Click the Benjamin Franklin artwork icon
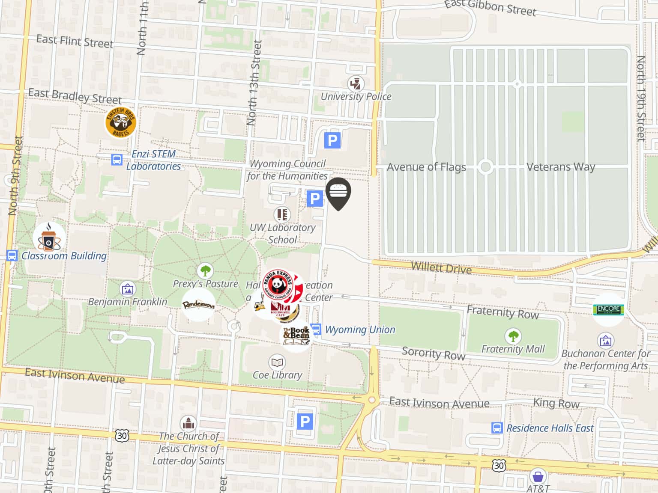Viewport: 658px width, 493px height. 127,289
